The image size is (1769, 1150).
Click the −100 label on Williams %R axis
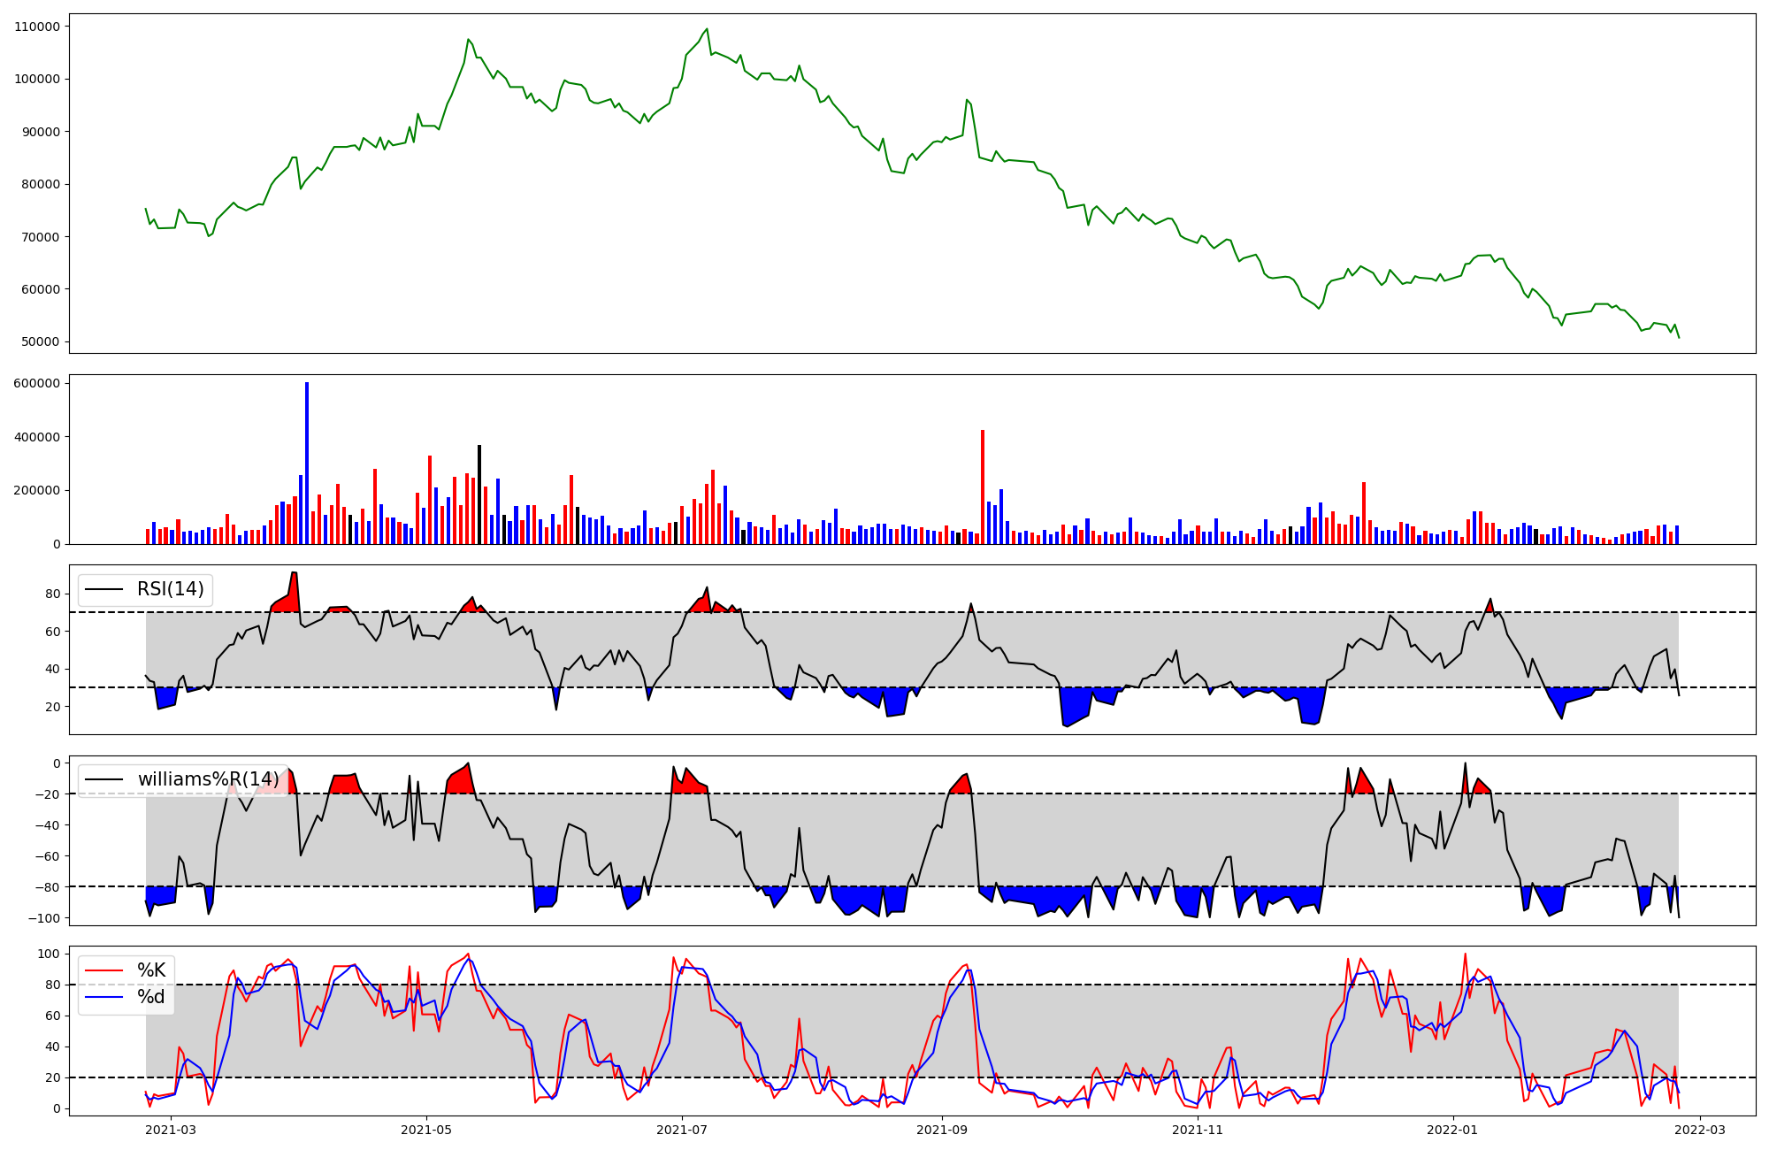pyautogui.click(x=43, y=918)
